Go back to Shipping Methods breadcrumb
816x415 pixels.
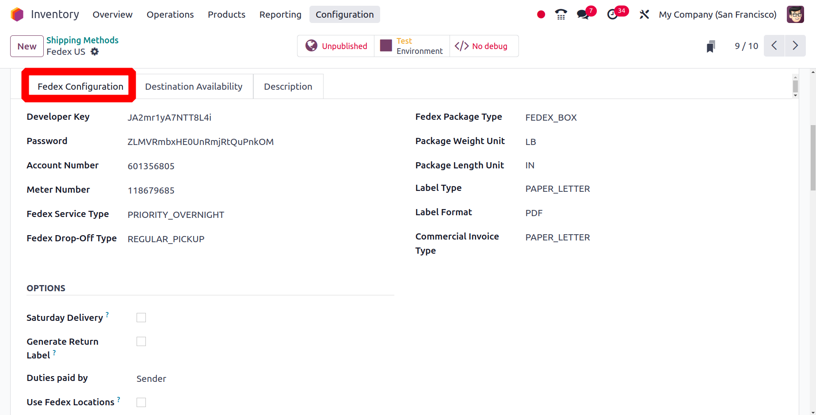82,40
